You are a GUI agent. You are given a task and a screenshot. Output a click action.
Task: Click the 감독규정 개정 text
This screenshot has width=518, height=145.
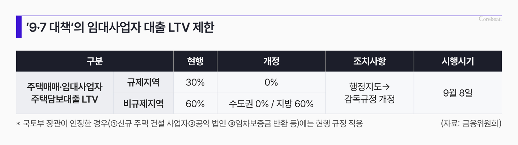[x=369, y=99]
